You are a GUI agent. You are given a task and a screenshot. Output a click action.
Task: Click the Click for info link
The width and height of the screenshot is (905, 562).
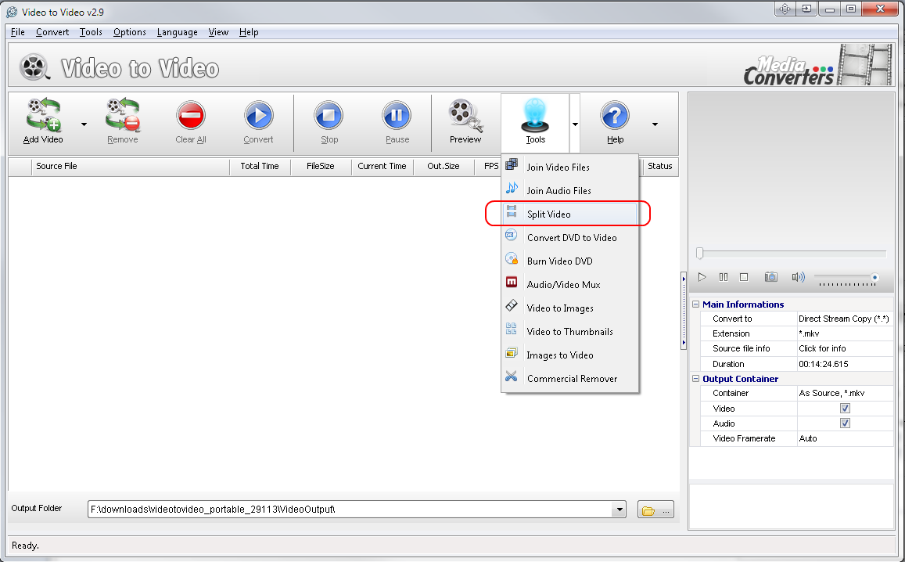point(822,349)
